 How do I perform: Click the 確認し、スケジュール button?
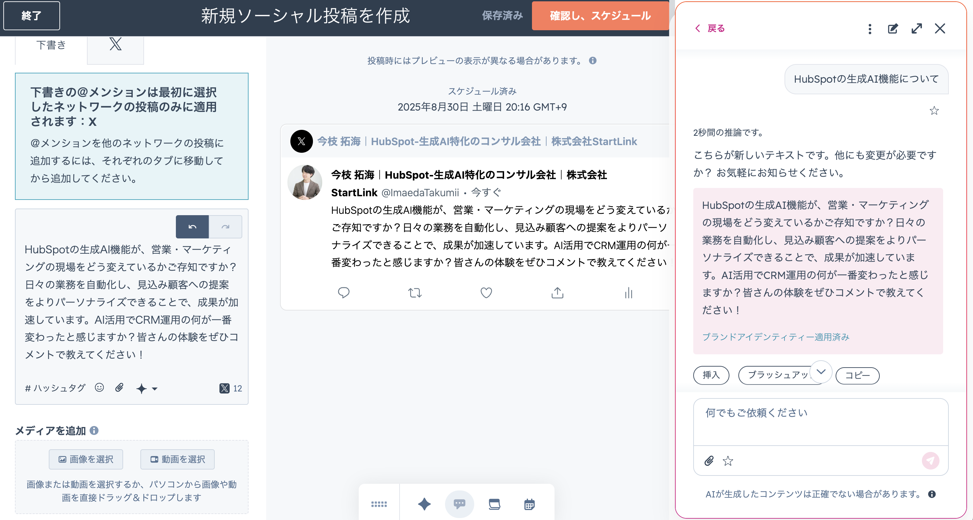point(600,16)
